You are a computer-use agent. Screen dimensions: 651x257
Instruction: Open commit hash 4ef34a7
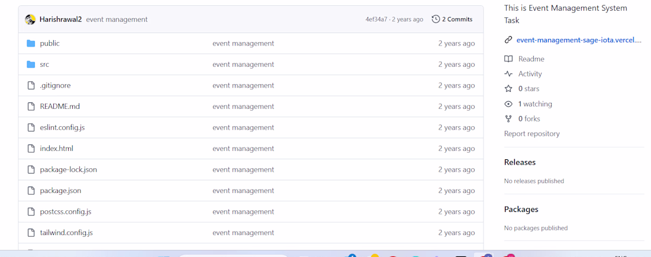pos(376,20)
